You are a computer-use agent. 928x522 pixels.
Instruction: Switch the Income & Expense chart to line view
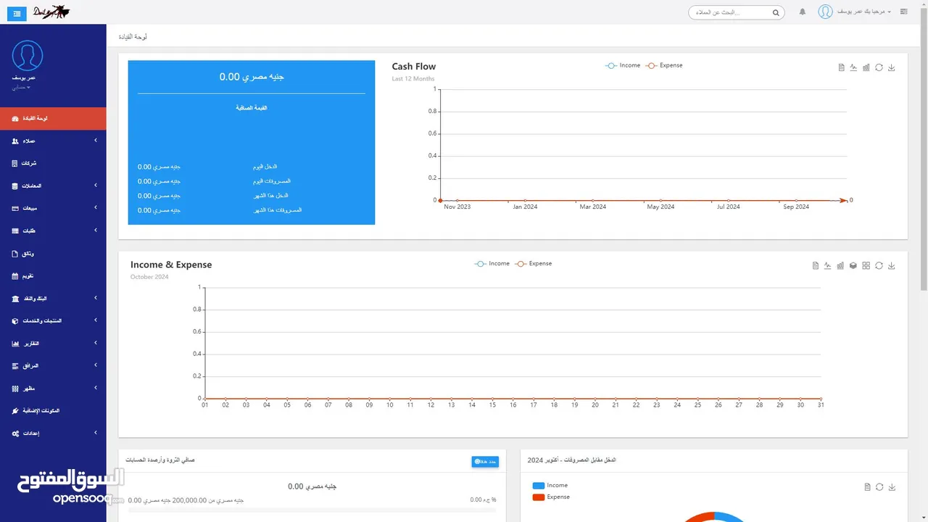coord(828,265)
